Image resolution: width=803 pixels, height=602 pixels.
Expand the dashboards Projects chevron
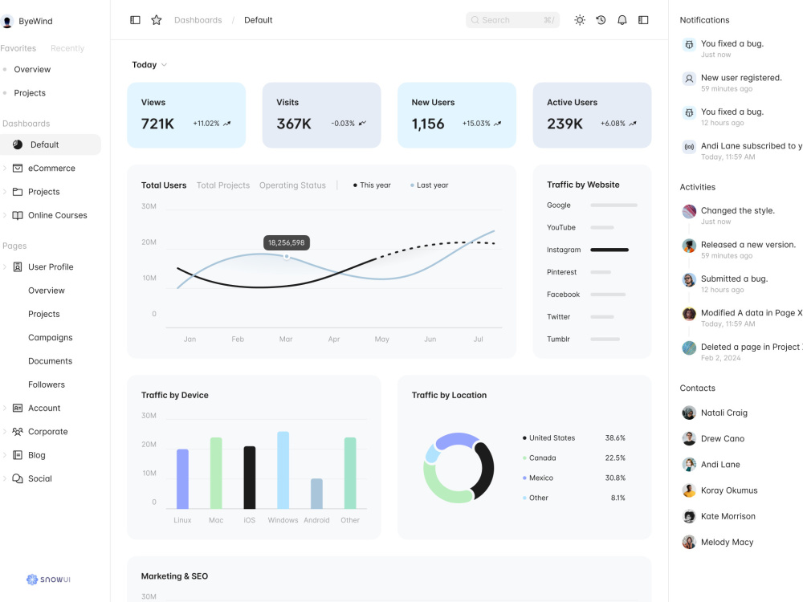point(5,192)
